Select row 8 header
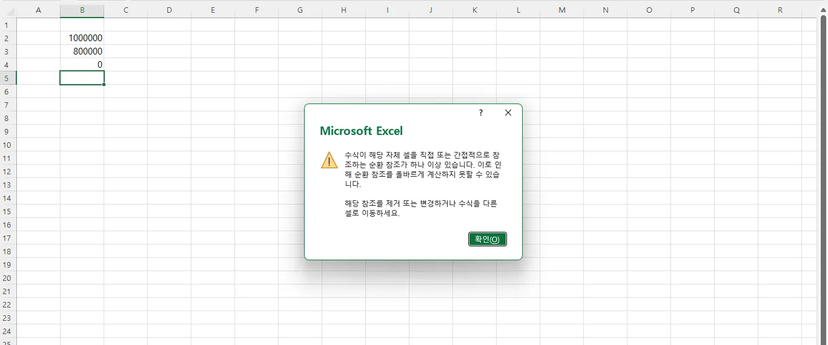This screenshot has width=828, height=345. 8,118
